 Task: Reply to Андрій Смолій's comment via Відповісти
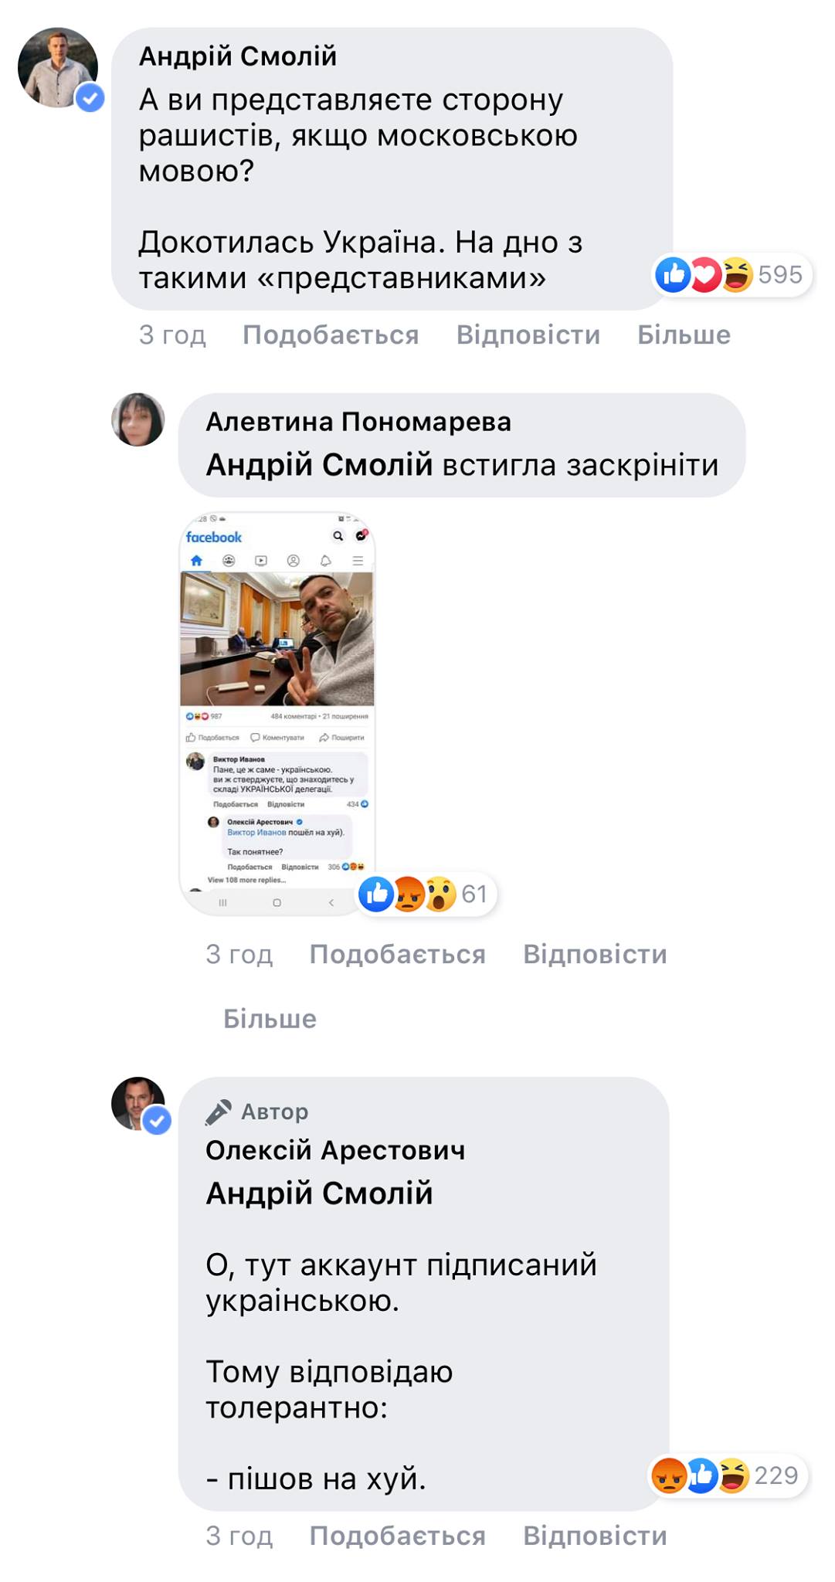tap(528, 335)
